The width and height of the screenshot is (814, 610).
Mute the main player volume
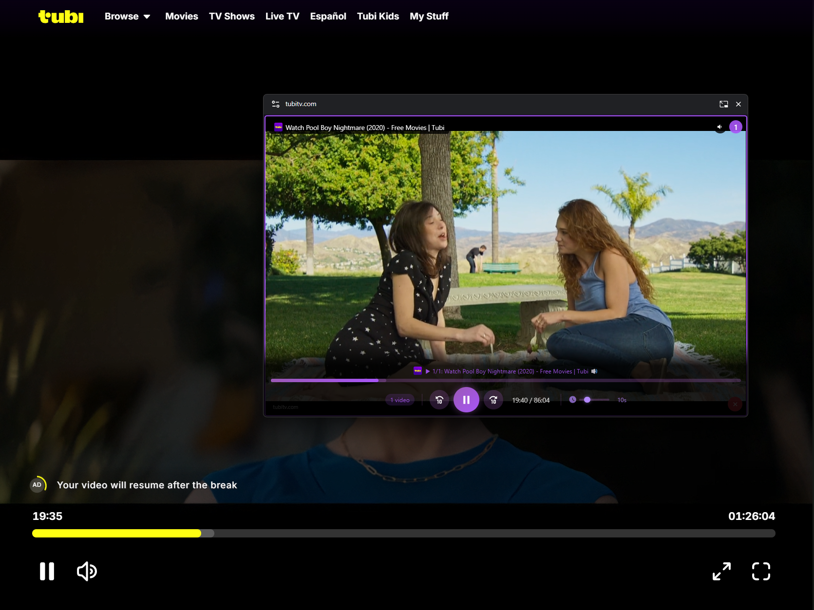pos(87,571)
